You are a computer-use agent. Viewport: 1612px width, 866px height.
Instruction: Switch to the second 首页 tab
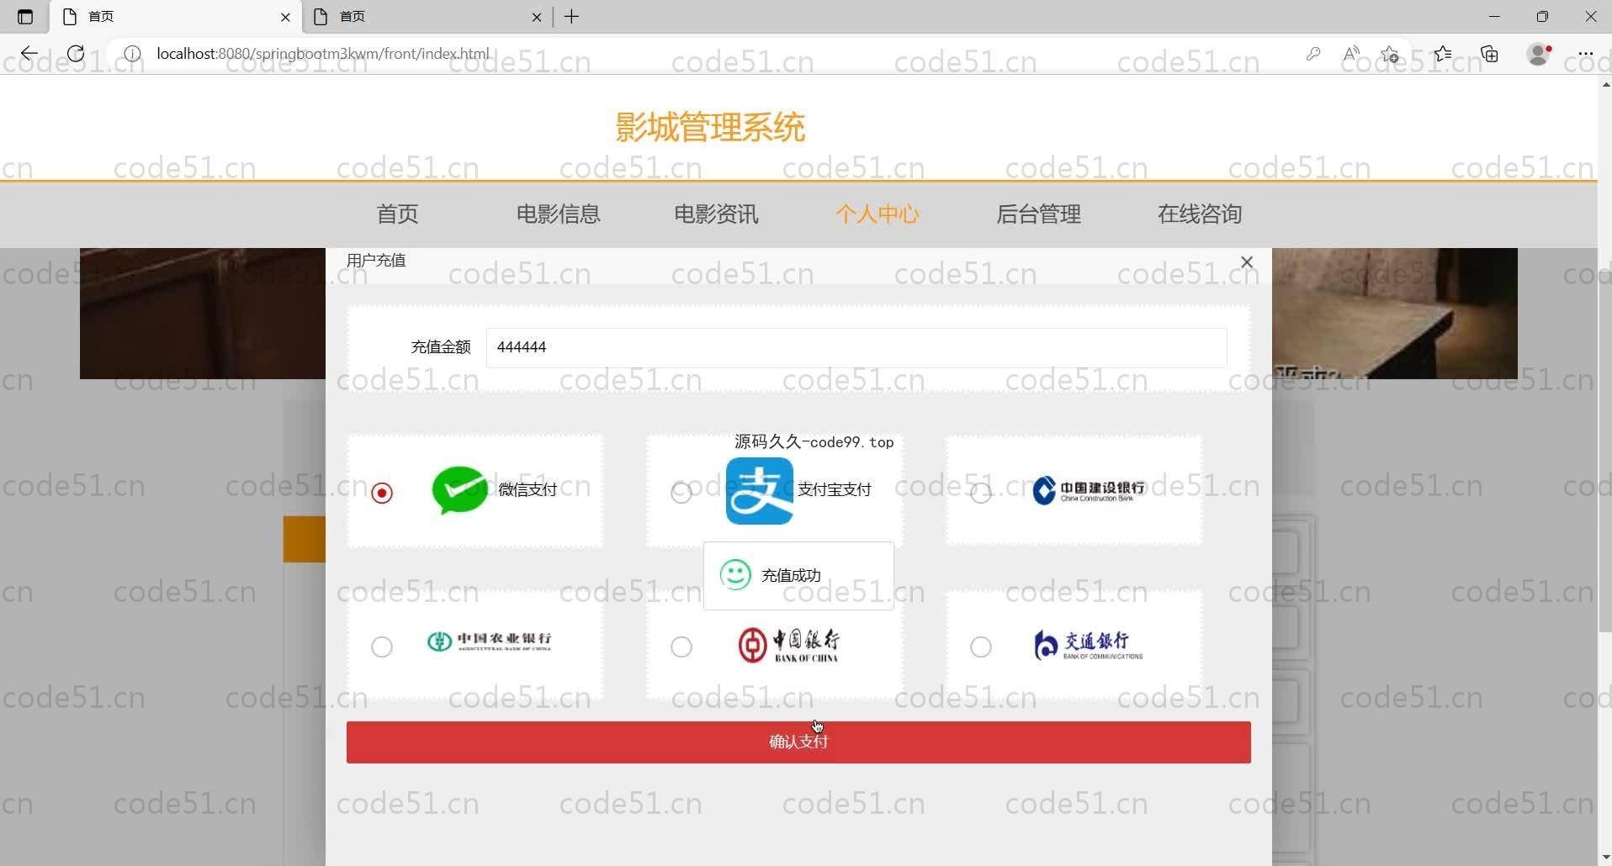(428, 17)
